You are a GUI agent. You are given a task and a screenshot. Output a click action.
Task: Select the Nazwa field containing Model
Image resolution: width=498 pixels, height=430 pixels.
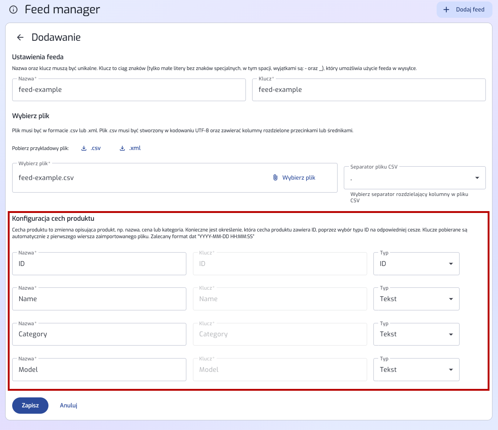coord(99,370)
